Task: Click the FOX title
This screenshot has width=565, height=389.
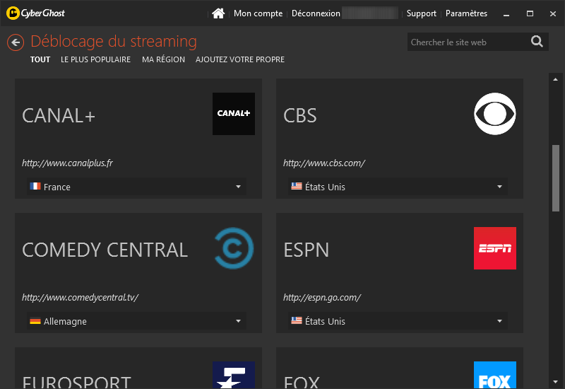Action: point(302,382)
